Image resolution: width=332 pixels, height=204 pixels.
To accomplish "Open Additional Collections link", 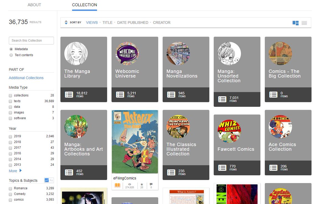I will [26, 78].
